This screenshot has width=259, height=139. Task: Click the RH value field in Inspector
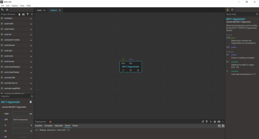pos(23,131)
